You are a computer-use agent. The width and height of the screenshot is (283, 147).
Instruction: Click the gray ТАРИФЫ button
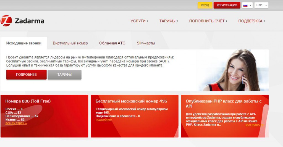64,75
